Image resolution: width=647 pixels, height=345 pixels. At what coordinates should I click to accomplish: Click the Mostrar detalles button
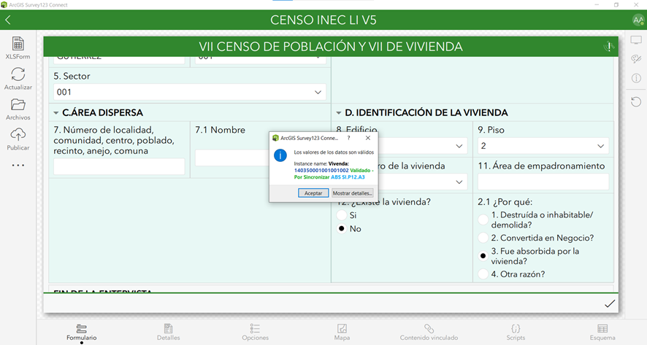coord(353,193)
